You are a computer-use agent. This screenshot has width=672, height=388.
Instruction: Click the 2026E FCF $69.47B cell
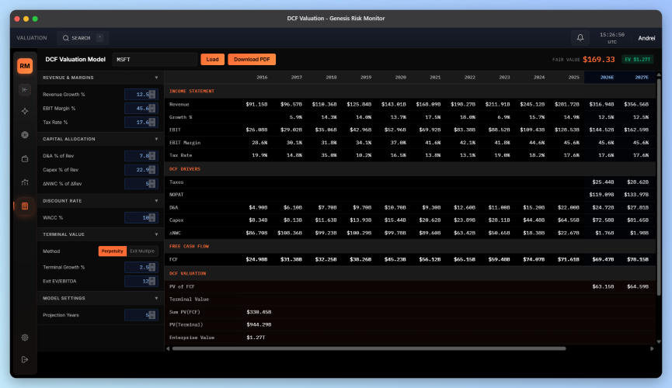603,259
